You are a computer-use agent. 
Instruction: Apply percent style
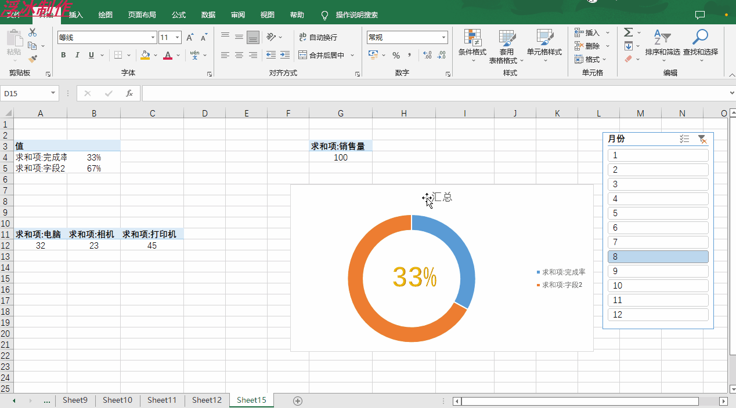(x=396, y=55)
